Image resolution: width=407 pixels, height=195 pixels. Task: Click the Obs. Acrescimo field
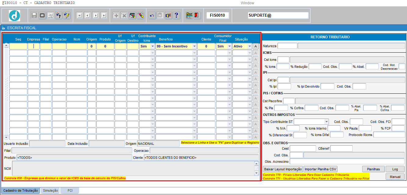(347, 161)
